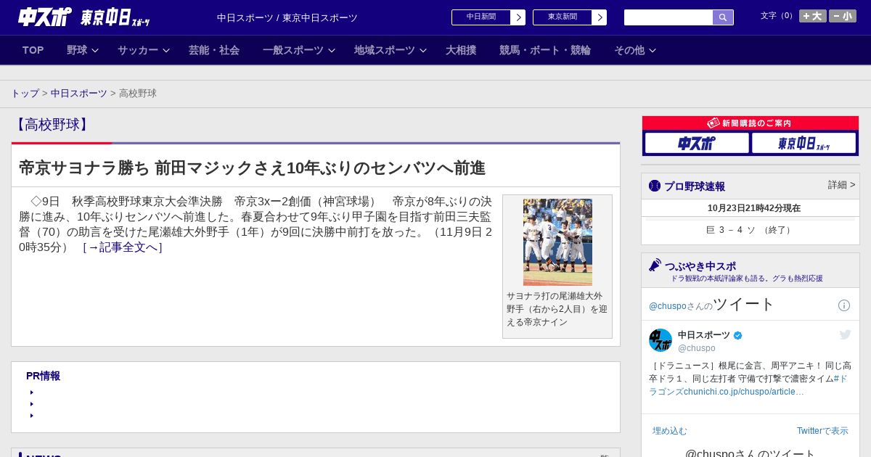Click the 帝京サヨナラ勝ち article headline
Screen dimensions: 871x457
click(252, 168)
